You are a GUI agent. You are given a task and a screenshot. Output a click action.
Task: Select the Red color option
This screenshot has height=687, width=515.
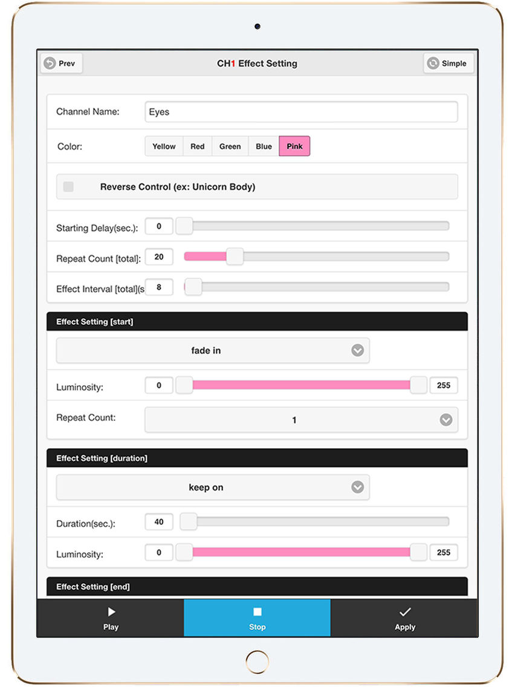198,146
